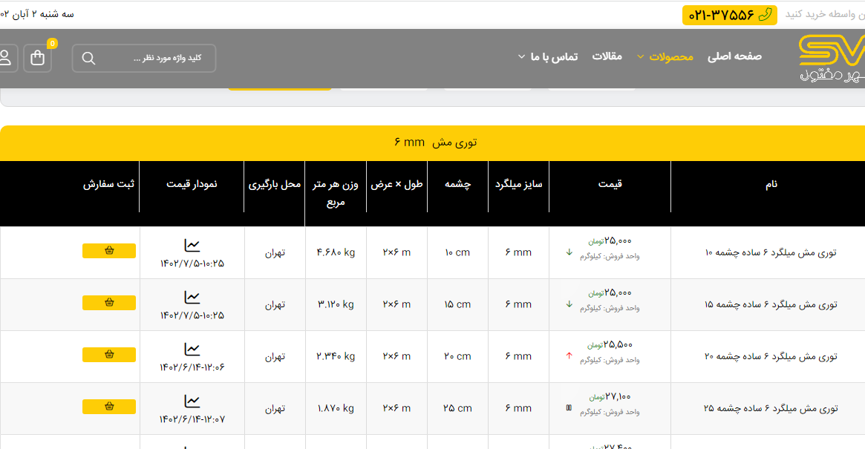Open price chart for توری مش چشمه ۱۰
The width and height of the screenshot is (865, 449).
[192, 245]
